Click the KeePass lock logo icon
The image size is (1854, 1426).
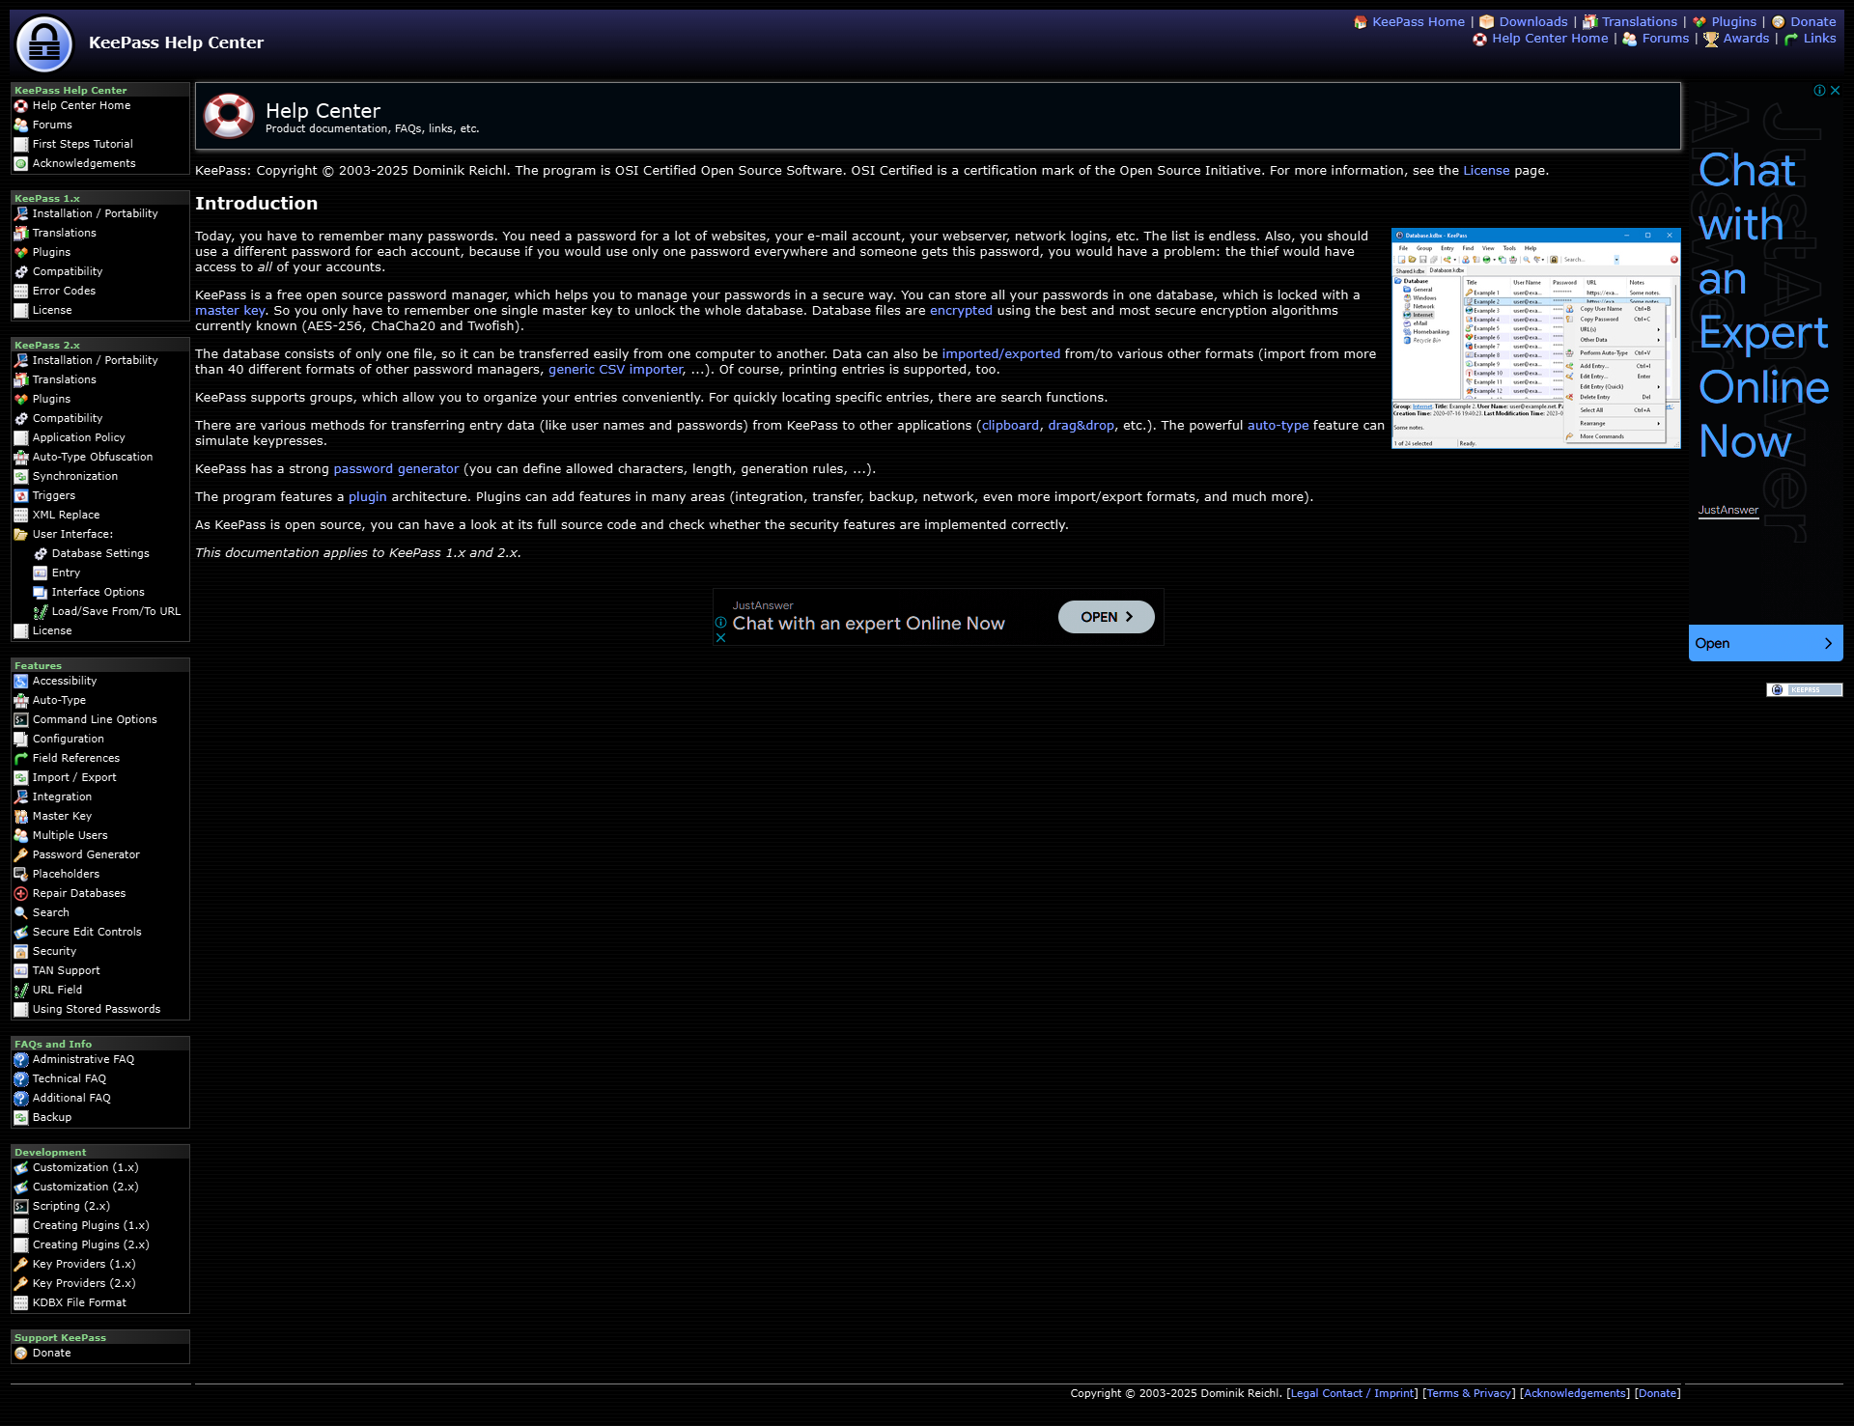[44, 43]
